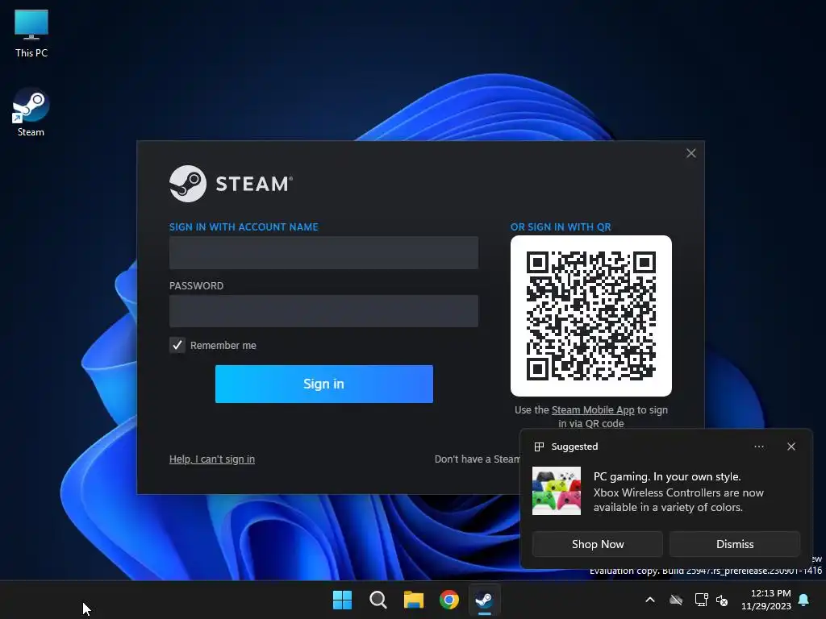Open network status tray icon

(701, 600)
